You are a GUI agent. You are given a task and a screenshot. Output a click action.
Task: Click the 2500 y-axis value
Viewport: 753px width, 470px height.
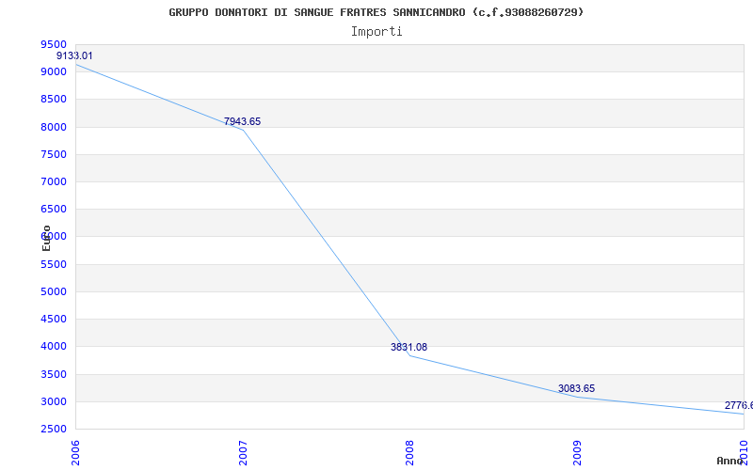(54, 429)
